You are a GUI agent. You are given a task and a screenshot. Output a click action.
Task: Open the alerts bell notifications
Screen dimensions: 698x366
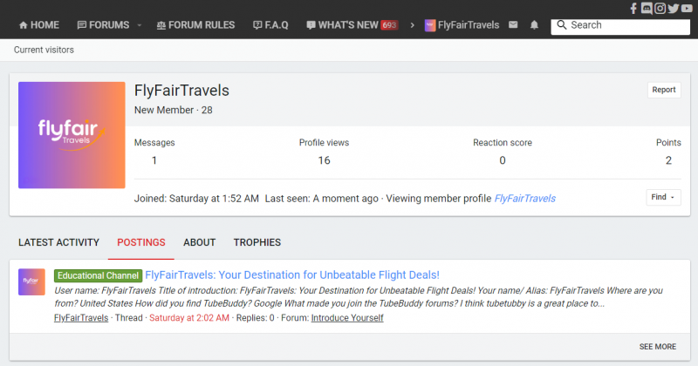(x=534, y=25)
